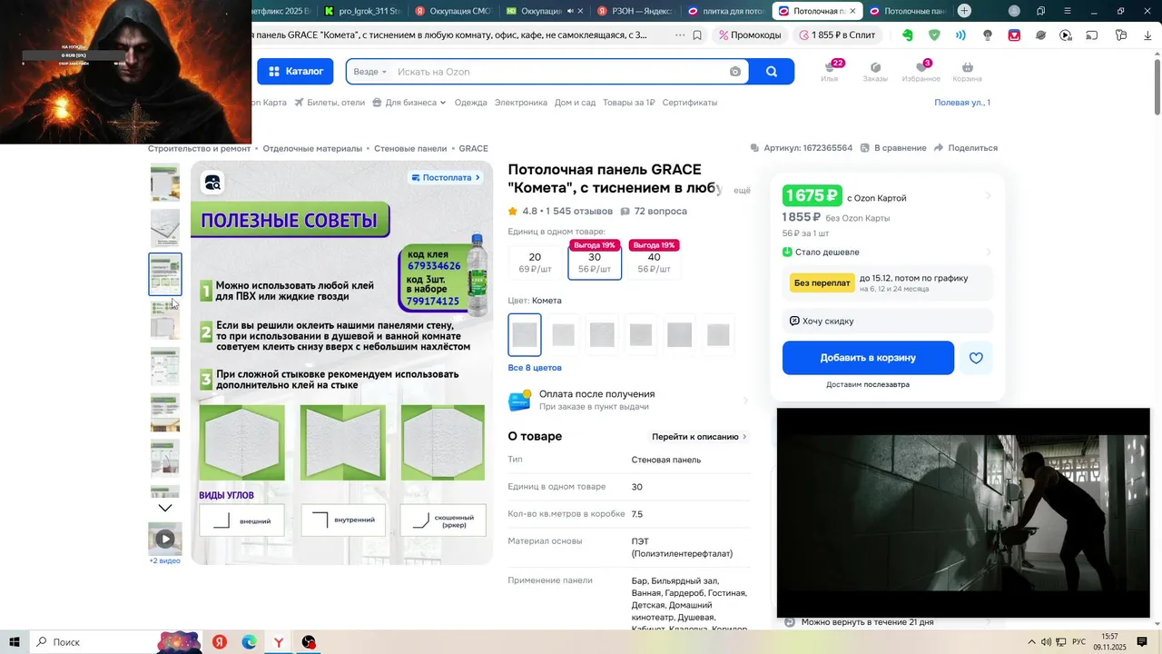The image size is (1162, 654).
Task: Jump via Перейти к описанию
Action: pos(699,437)
